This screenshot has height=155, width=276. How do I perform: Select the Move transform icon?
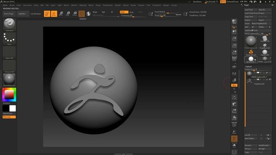coord(61,14)
